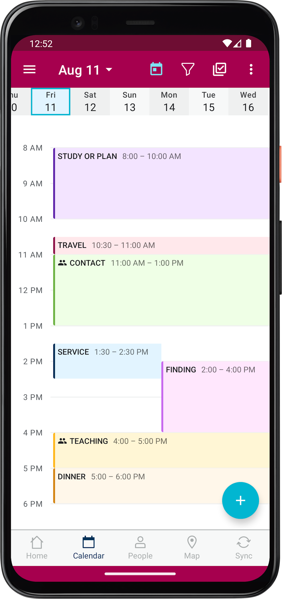This screenshot has width=282, height=599.
Task: Jump to today with calendar icon
Action: [x=156, y=69]
